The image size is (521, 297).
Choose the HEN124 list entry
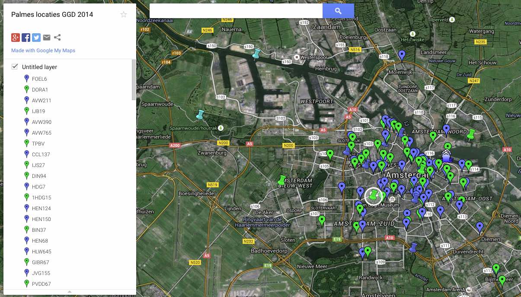coord(41,209)
